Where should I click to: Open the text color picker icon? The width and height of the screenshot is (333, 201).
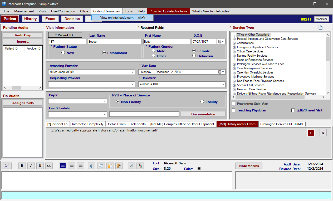pyautogui.click(x=140, y=166)
